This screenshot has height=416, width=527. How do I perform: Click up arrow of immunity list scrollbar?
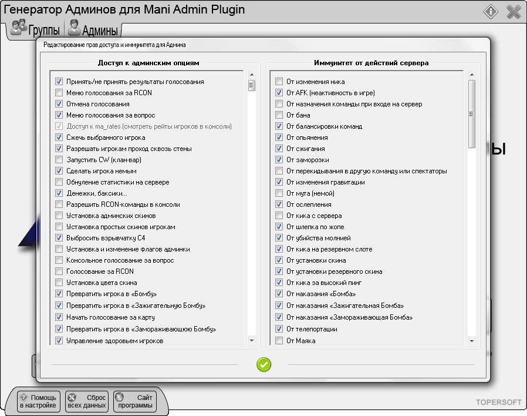(x=472, y=75)
